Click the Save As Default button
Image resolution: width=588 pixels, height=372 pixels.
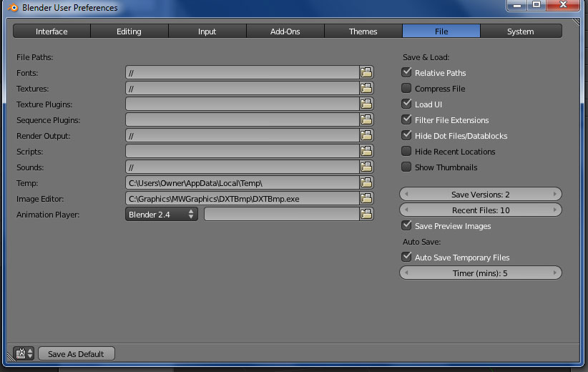coord(76,353)
